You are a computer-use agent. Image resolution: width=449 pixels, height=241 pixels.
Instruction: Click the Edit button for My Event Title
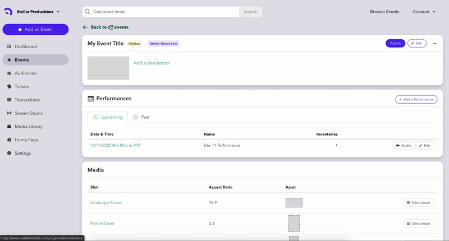tap(417, 44)
